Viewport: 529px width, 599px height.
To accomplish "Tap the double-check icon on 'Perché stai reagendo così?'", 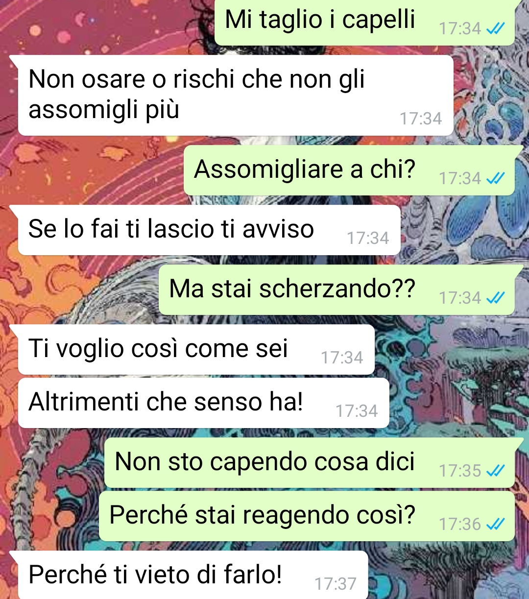I will coord(495,525).
